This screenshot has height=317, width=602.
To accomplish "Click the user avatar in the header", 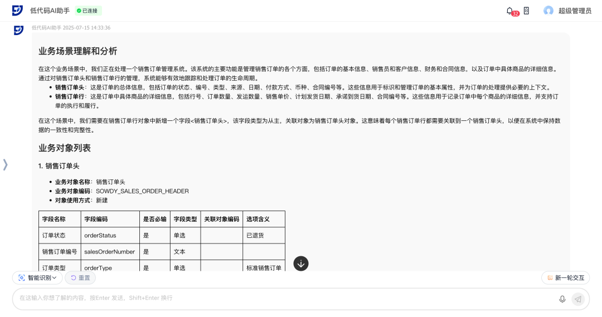I will pyautogui.click(x=548, y=11).
